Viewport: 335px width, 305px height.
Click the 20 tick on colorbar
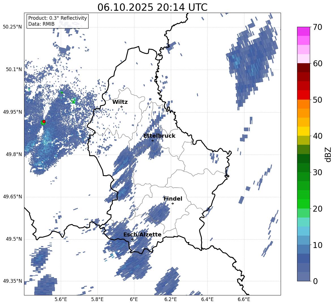tap(317, 209)
